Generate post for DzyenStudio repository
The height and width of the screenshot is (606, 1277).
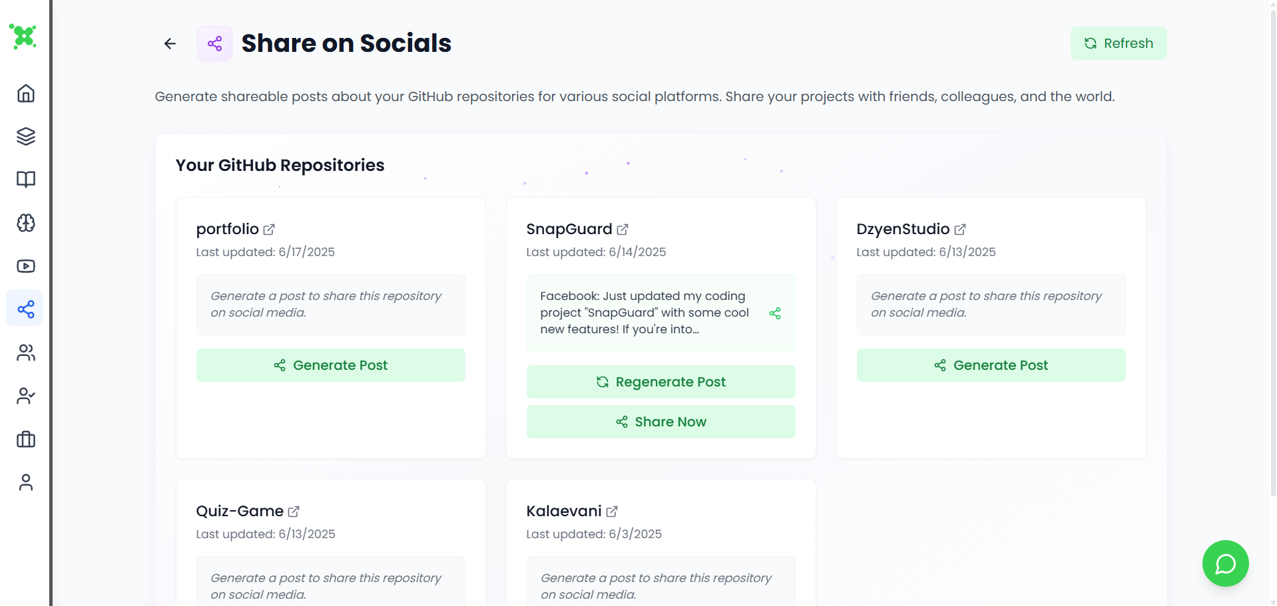(991, 365)
